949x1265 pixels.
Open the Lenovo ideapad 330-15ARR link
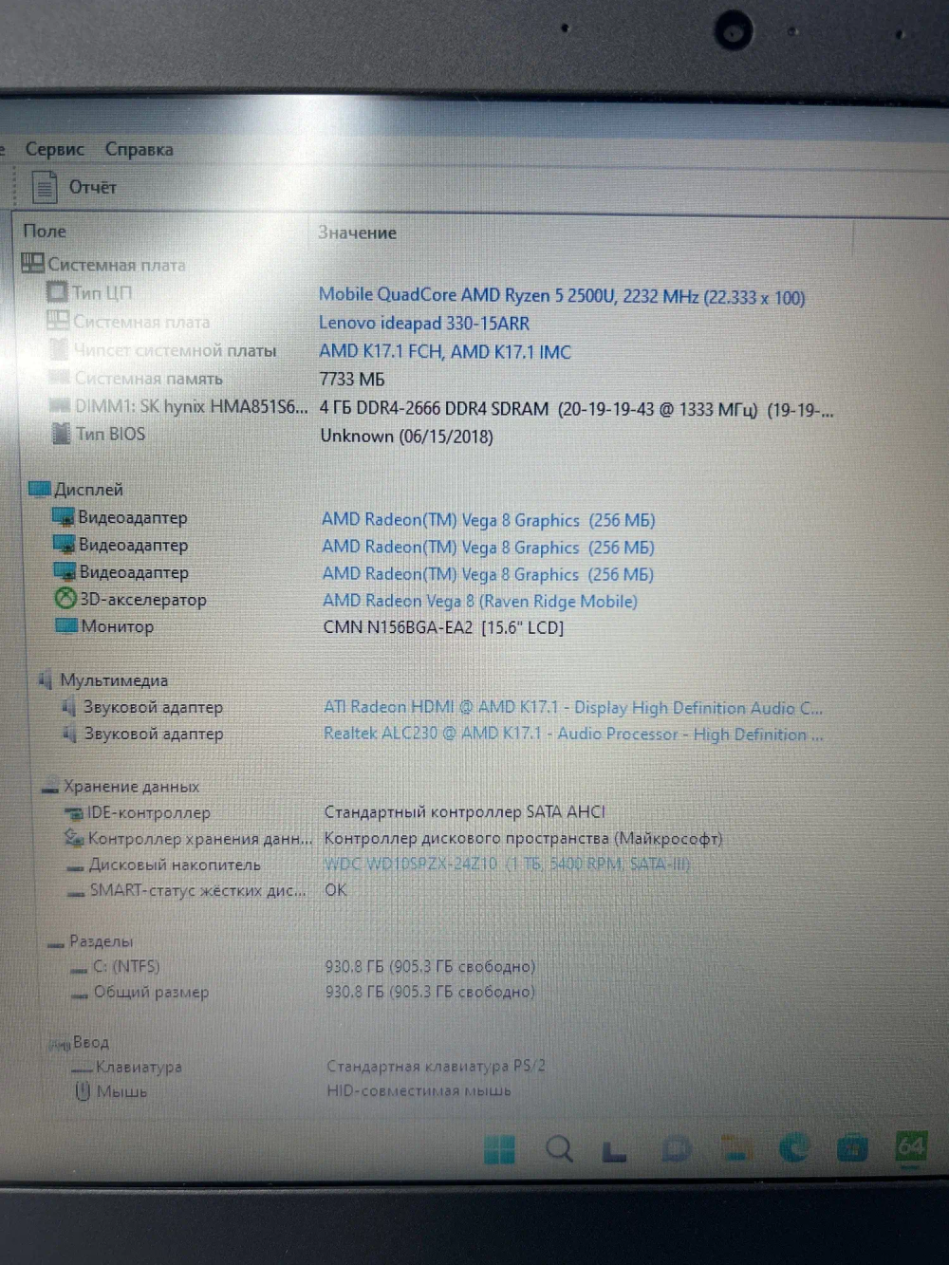pyautogui.click(x=424, y=323)
